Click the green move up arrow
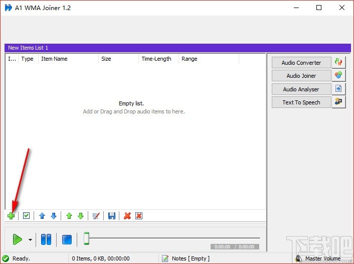The image size is (354, 264). (69, 216)
